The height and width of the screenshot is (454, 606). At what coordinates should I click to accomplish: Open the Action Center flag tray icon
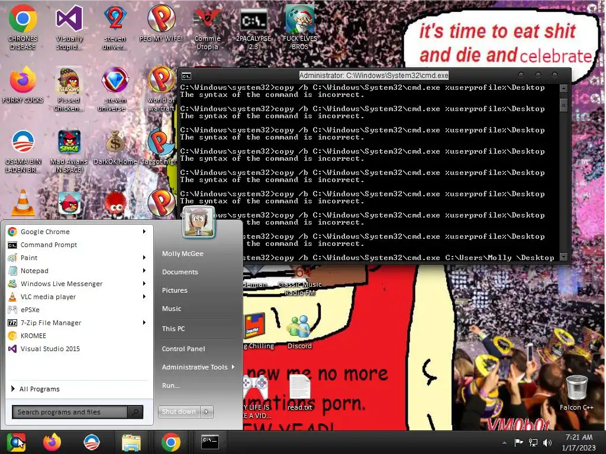[x=518, y=442]
